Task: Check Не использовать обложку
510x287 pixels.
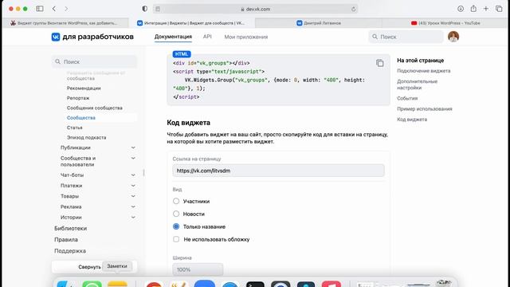Action: coord(176,239)
